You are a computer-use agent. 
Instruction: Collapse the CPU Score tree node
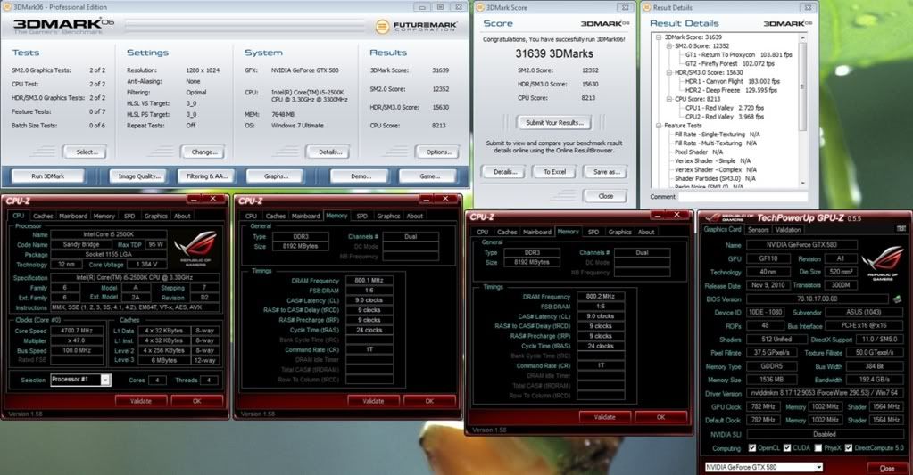[x=669, y=99]
